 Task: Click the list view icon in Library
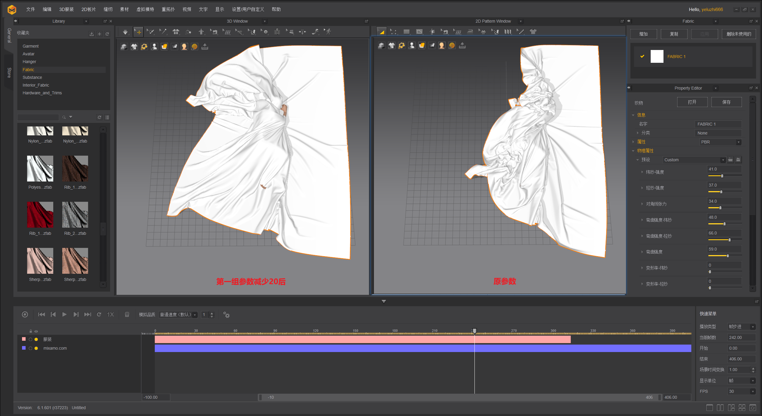pyautogui.click(x=107, y=117)
